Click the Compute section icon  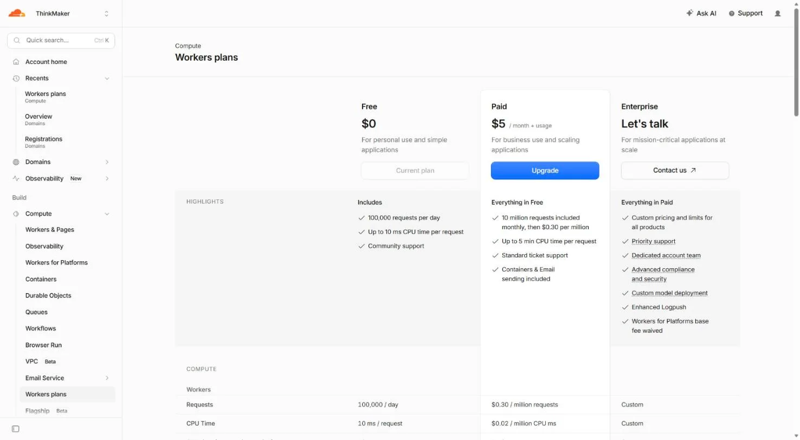point(16,213)
